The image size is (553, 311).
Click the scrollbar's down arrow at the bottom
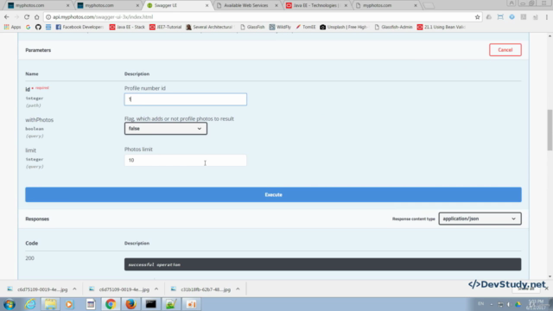[550, 276]
